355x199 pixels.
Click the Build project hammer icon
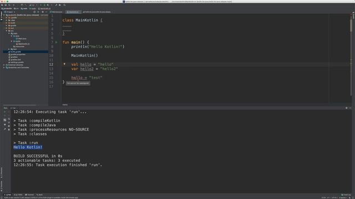click(x=26, y=5)
